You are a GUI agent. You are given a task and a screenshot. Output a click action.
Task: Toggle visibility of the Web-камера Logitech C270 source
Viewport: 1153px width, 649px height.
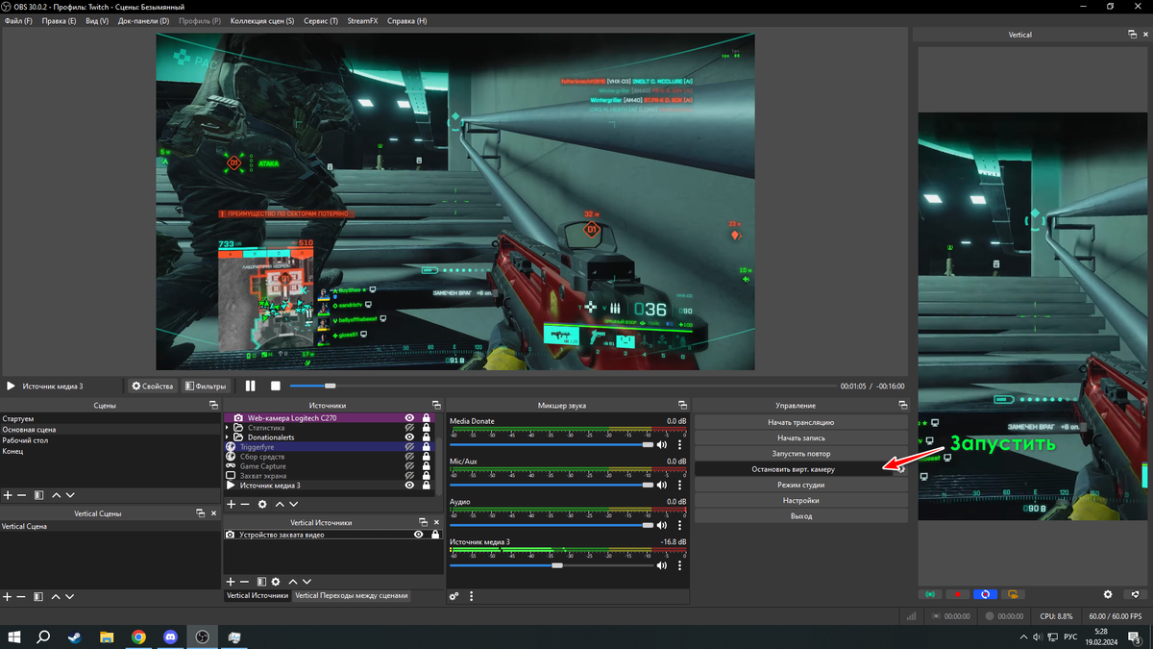click(x=409, y=418)
